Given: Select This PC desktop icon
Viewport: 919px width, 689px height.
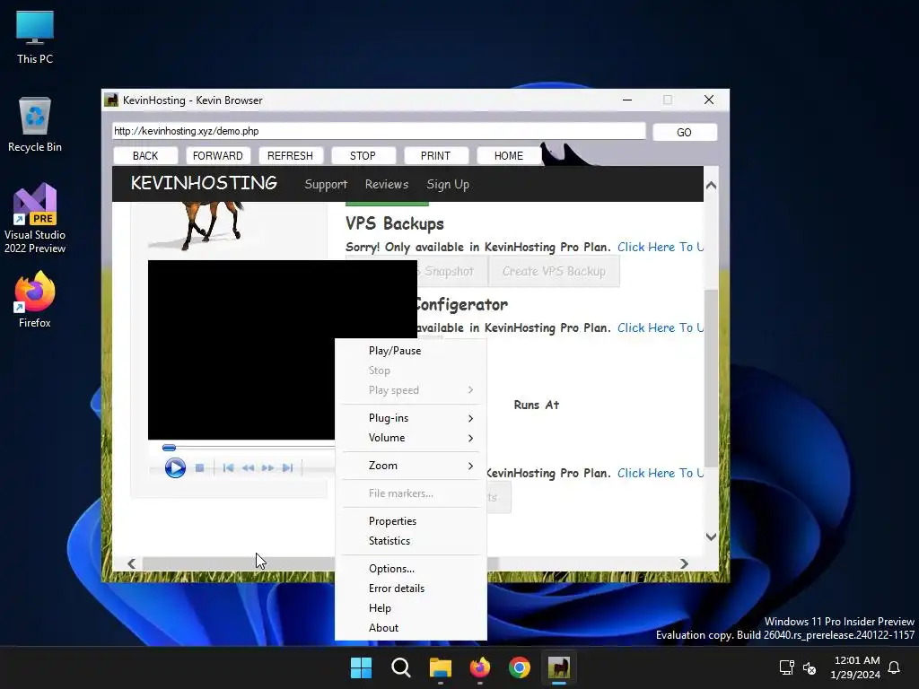Looking at the screenshot, I should (x=35, y=38).
